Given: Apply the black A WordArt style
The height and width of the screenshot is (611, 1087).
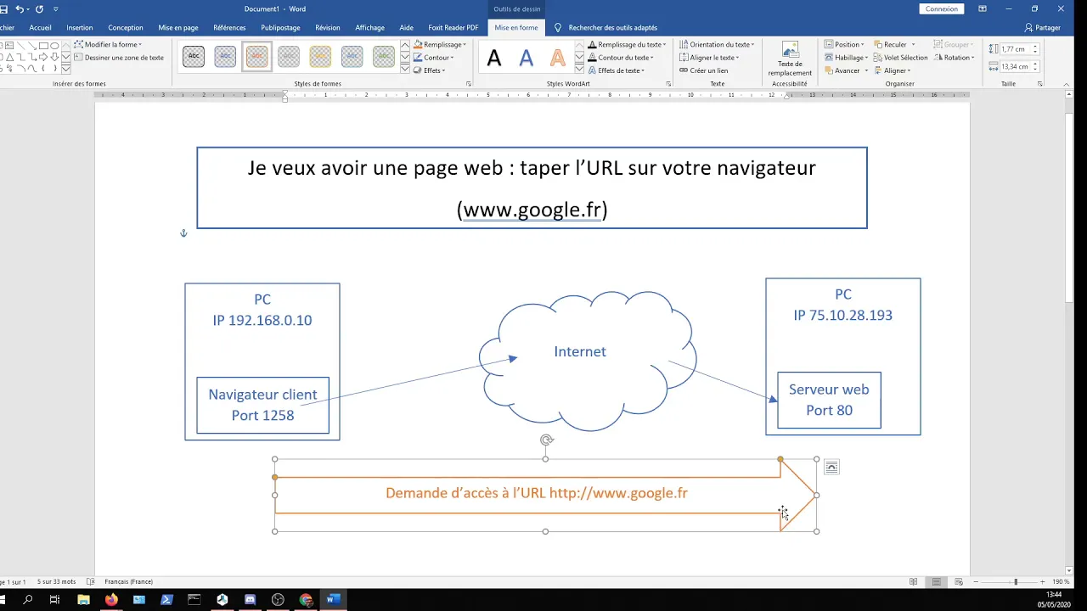Looking at the screenshot, I should (x=494, y=58).
